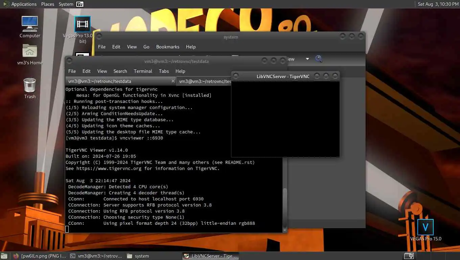
Task: Click the system window title bar
Action: click(x=231, y=37)
